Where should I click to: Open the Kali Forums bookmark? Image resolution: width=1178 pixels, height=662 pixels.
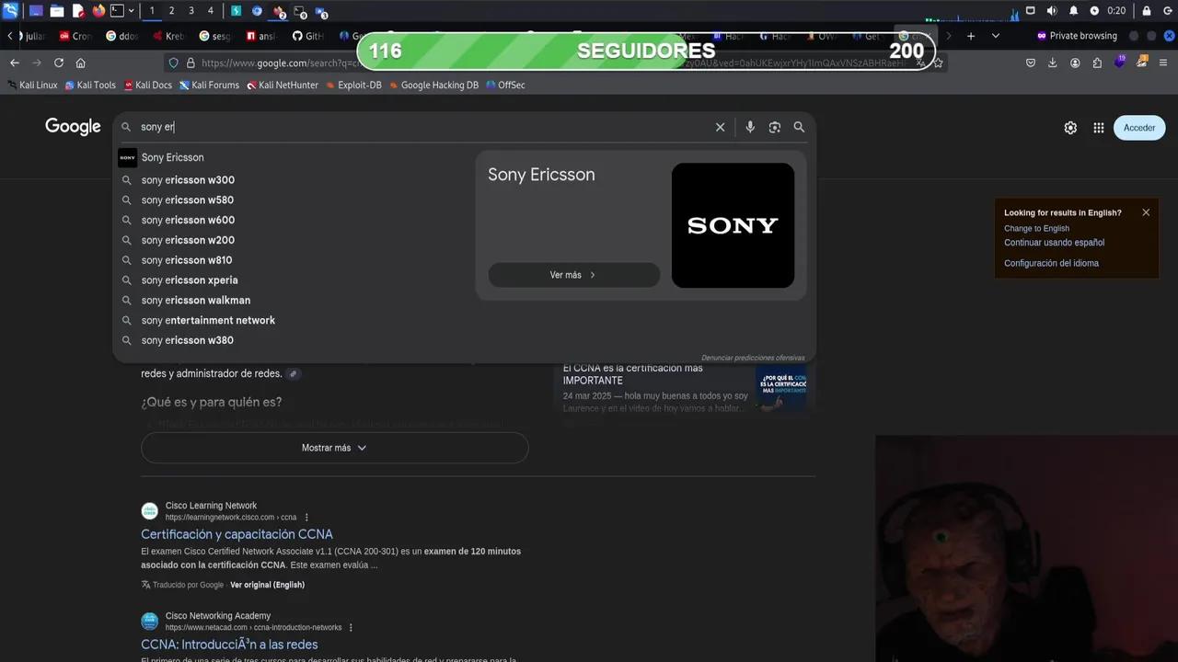click(x=209, y=85)
